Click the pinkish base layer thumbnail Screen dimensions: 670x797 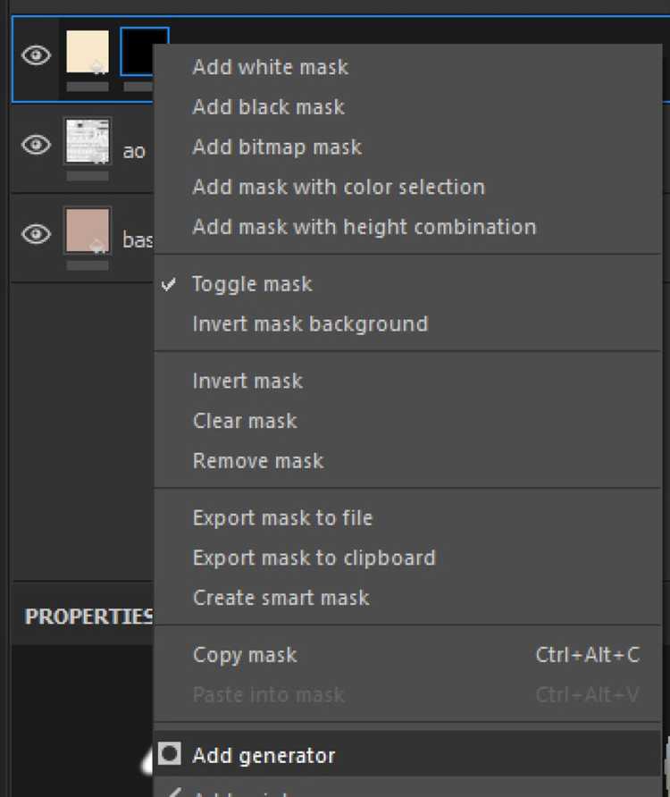(88, 231)
